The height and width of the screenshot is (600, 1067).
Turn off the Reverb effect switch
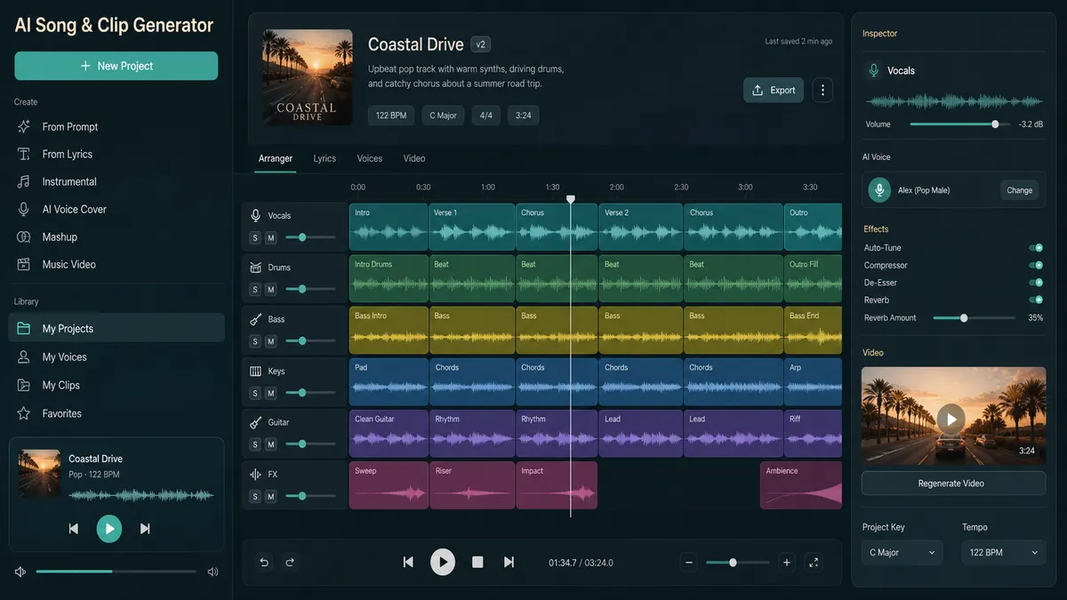[x=1036, y=300]
